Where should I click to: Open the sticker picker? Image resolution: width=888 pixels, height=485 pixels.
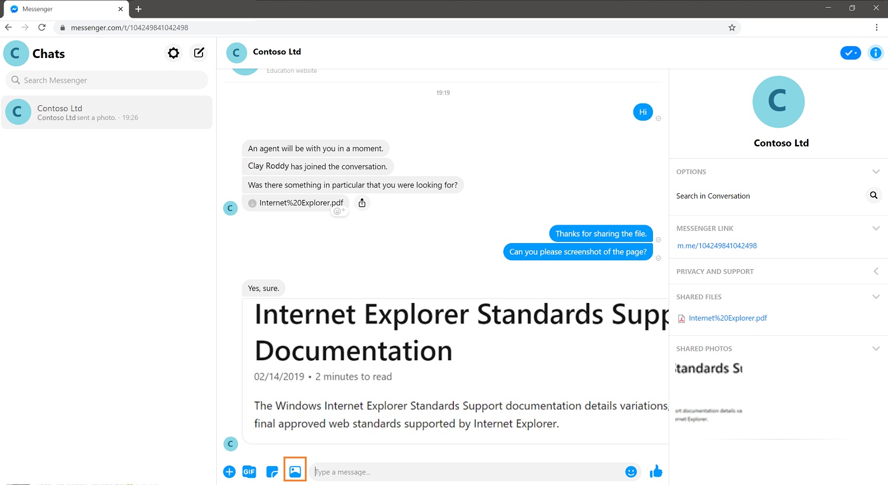coord(272,471)
